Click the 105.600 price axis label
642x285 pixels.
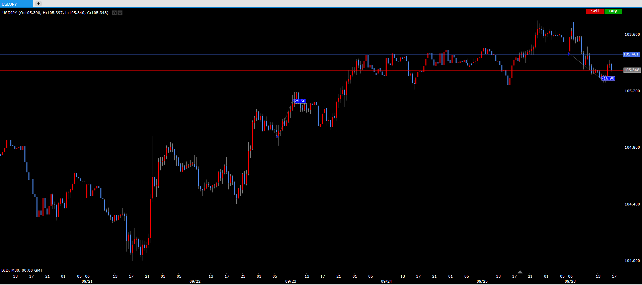(x=632, y=34)
